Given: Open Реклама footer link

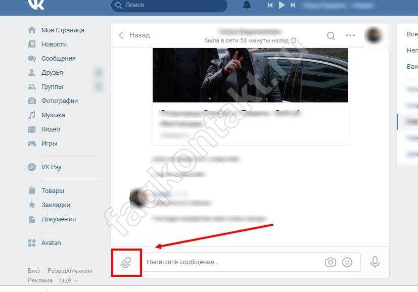Looking at the screenshot, I should coord(40,280).
